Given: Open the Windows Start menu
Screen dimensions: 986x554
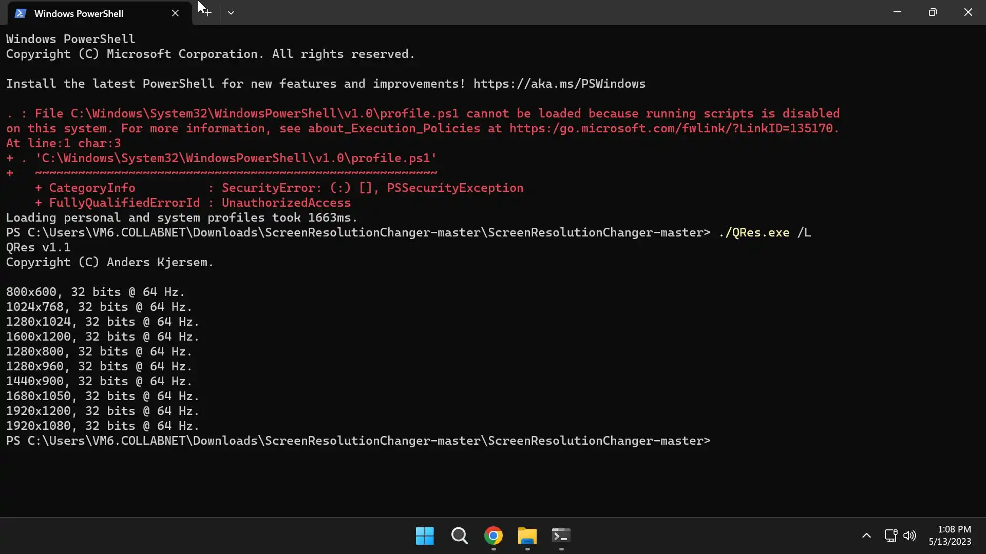Looking at the screenshot, I should (x=425, y=536).
